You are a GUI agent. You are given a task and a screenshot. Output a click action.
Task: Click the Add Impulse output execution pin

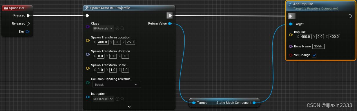tap(350, 16)
